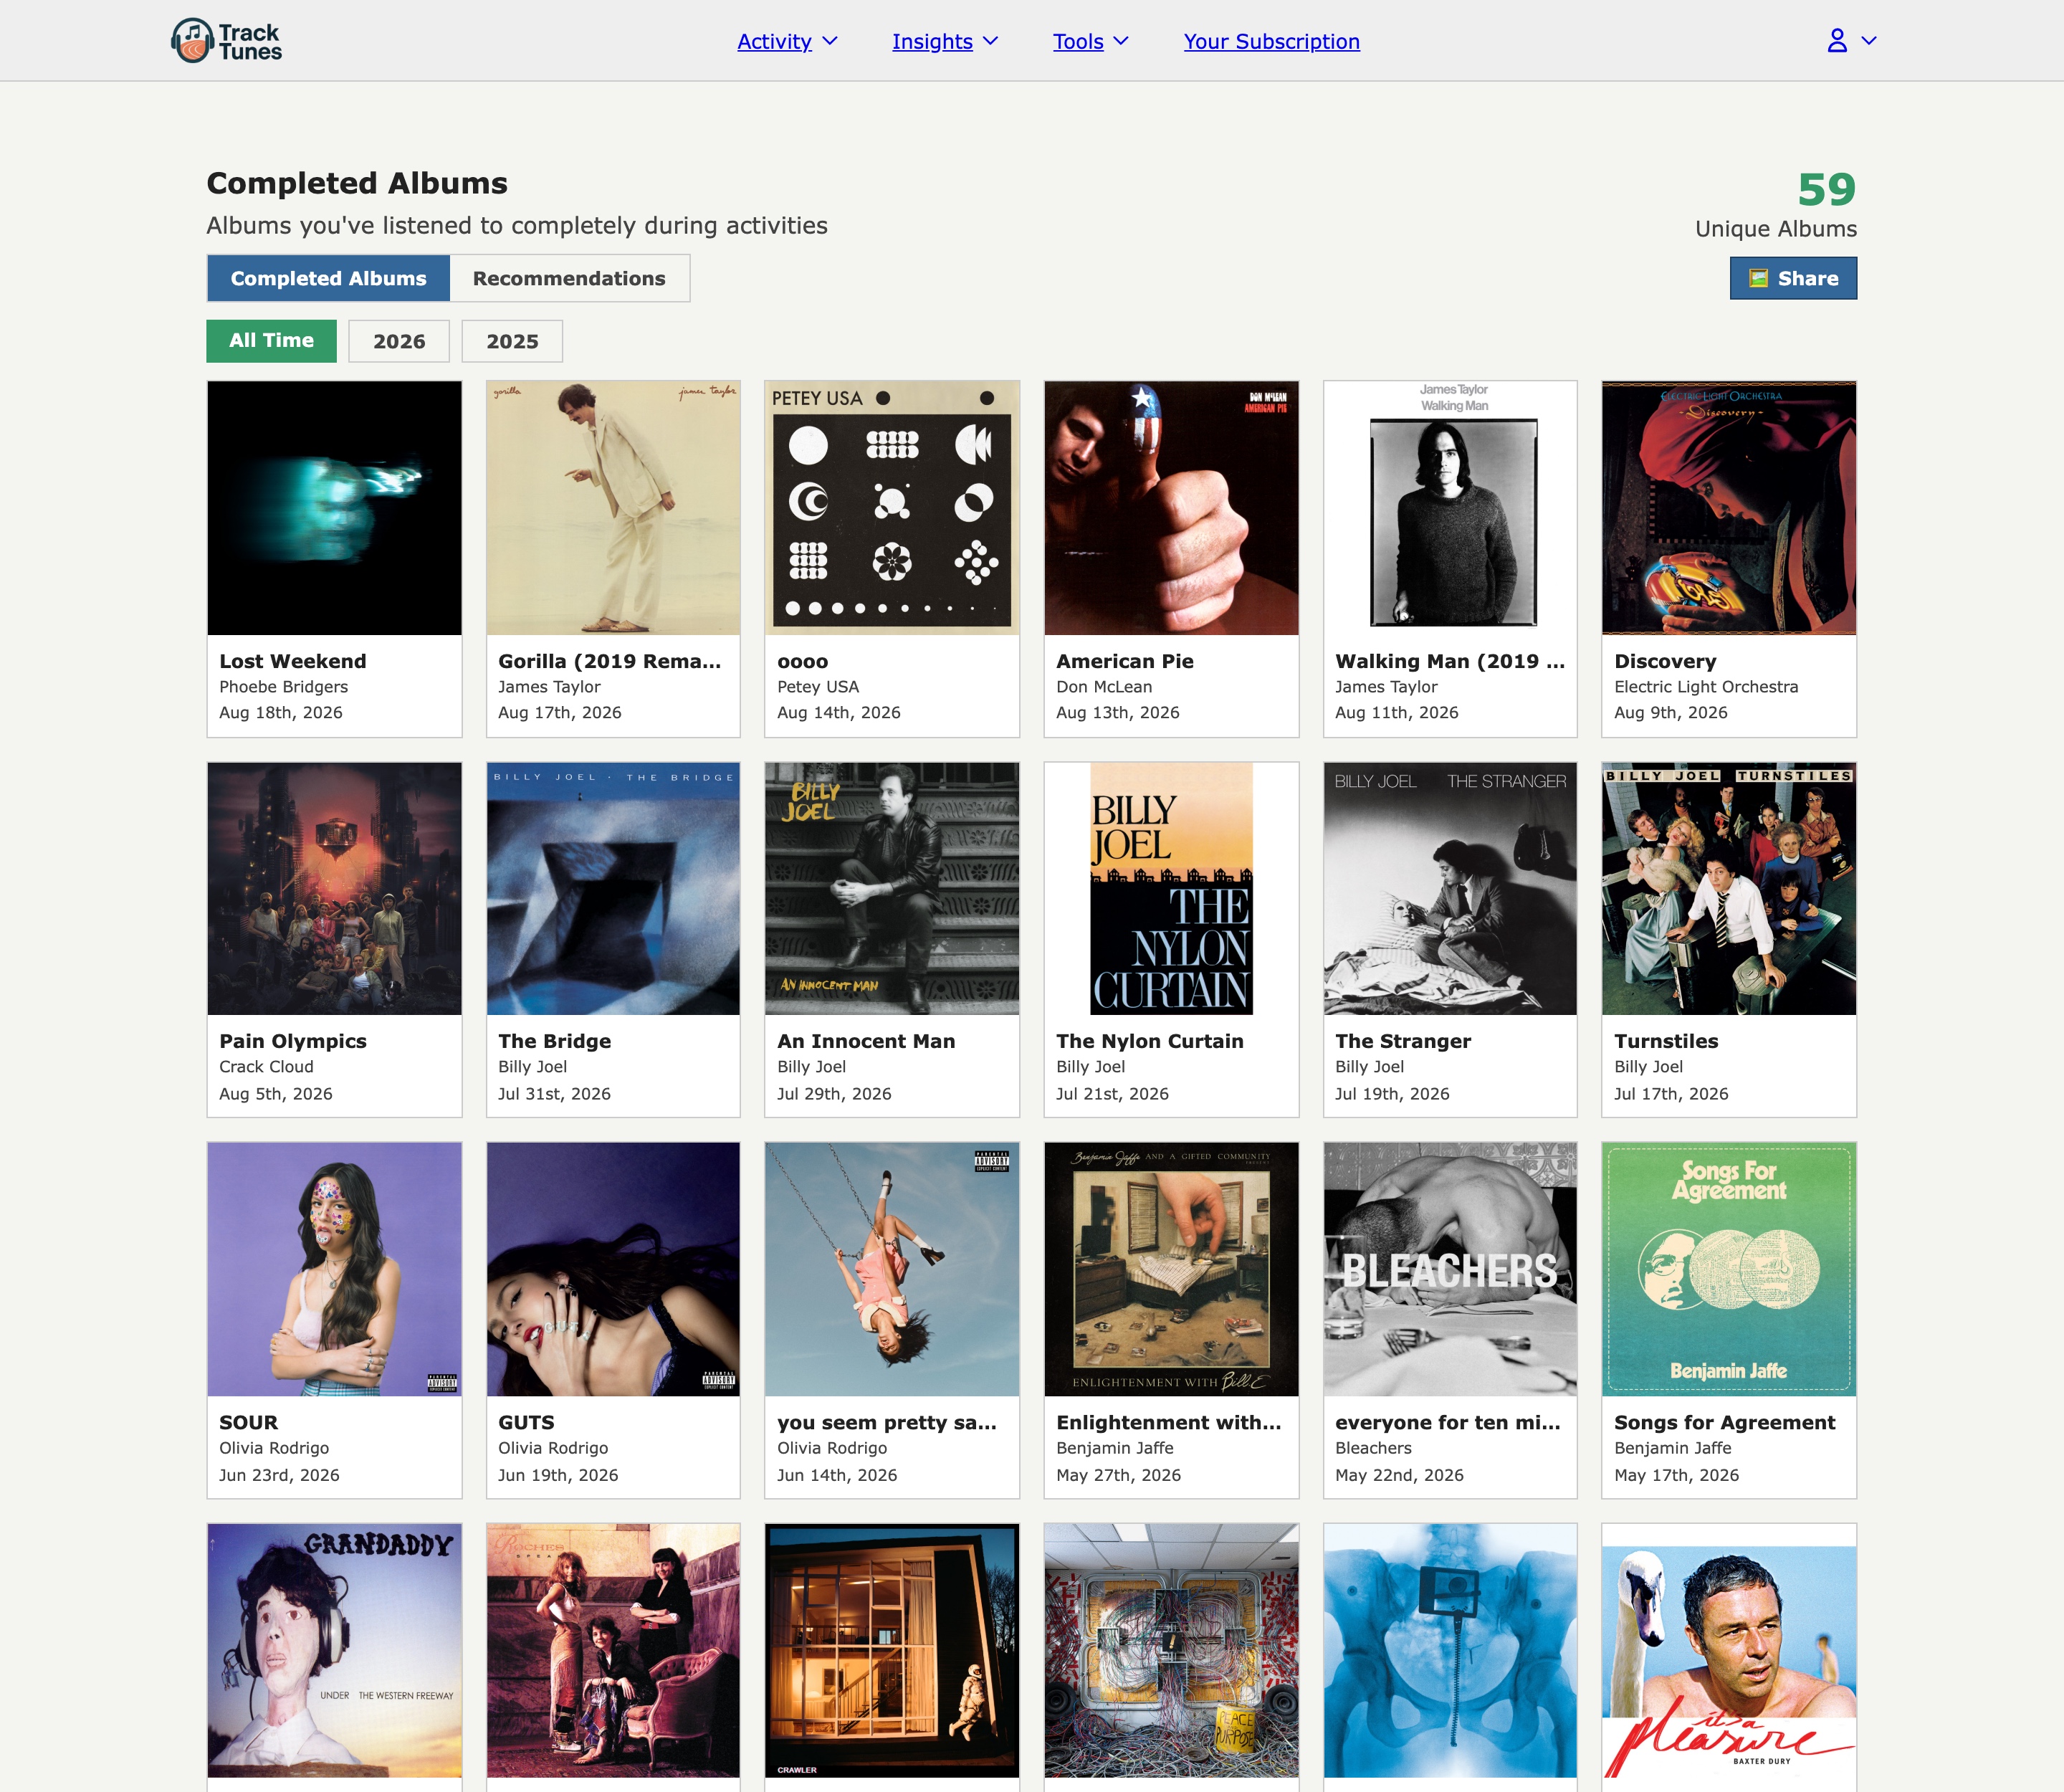
Task: Open the ELO Discovery album cover
Action: coord(1729,508)
